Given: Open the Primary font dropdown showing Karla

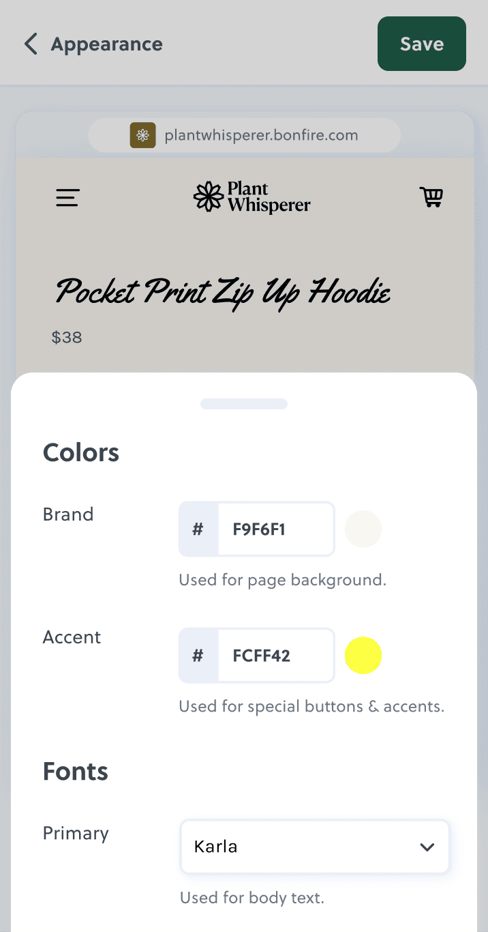Looking at the screenshot, I should pyautogui.click(x=315, y=847).
